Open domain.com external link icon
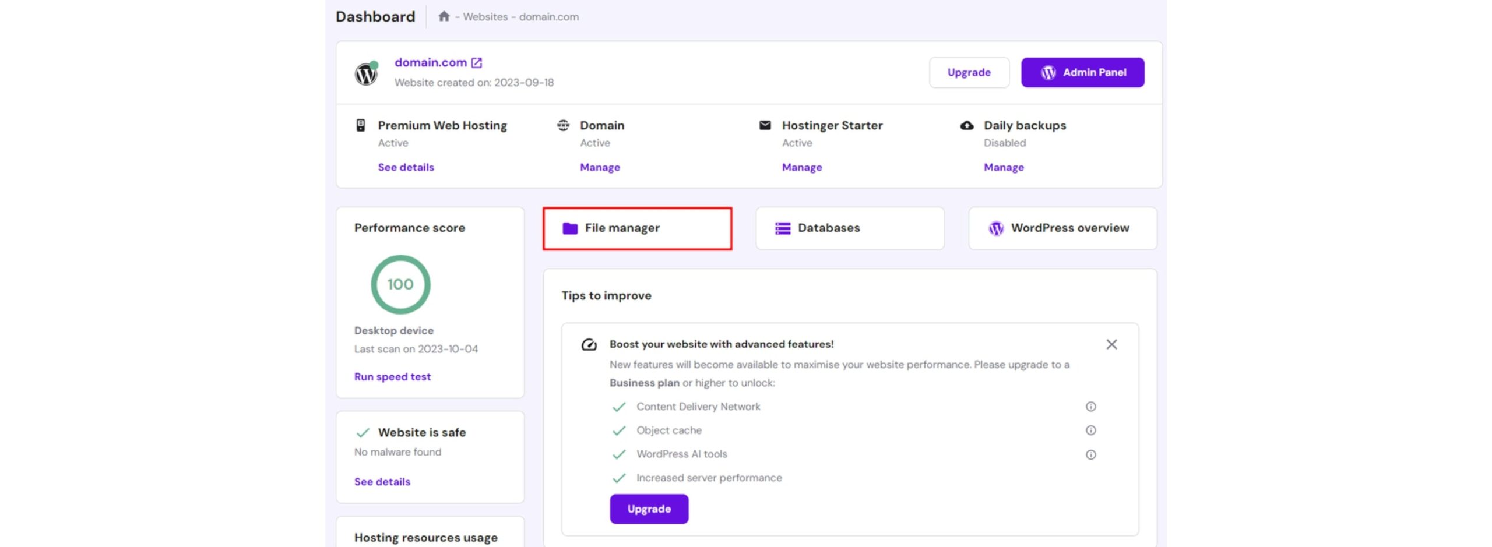1492x547 pixels. pyautogui.click(x=476, y=62)
